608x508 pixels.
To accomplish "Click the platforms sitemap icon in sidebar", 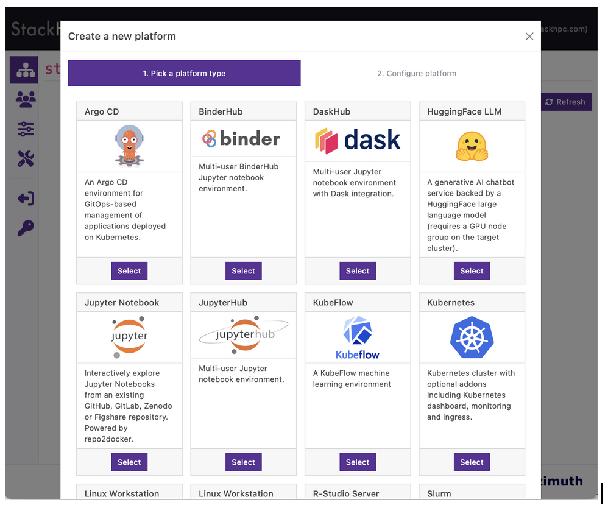I will tap(25, 71).
